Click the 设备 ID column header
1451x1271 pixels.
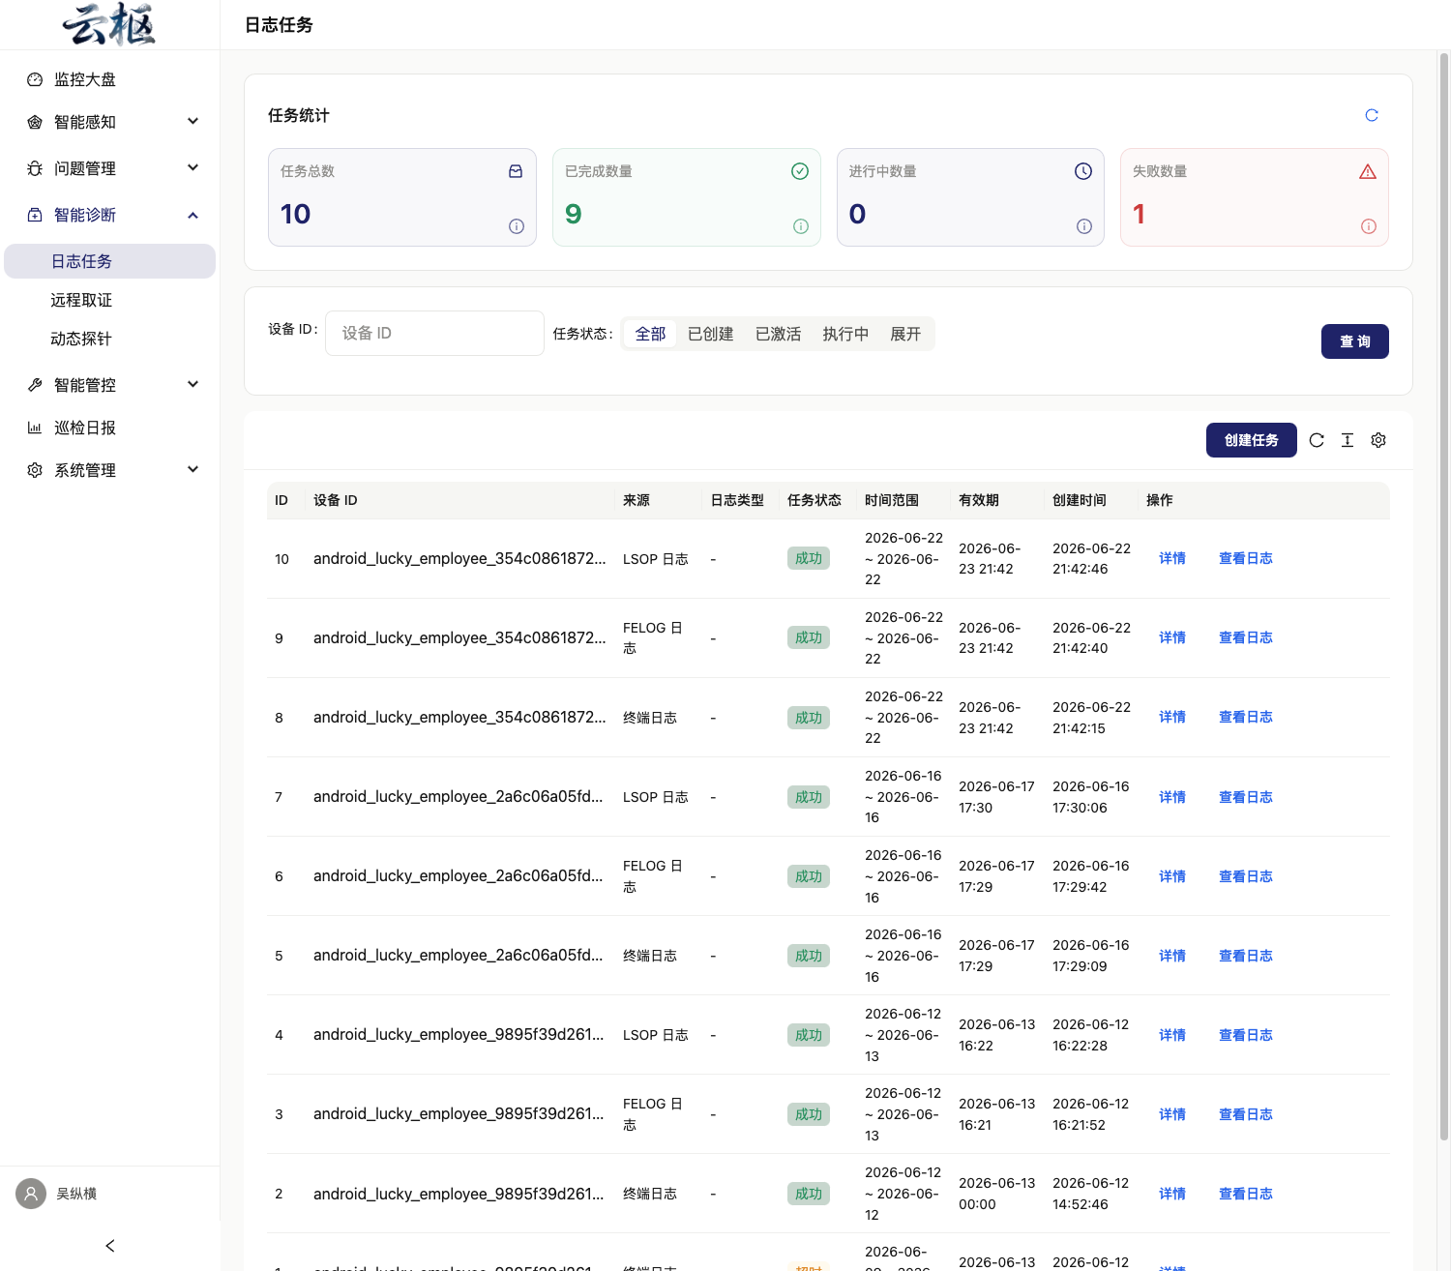click(x=336, y=500)
